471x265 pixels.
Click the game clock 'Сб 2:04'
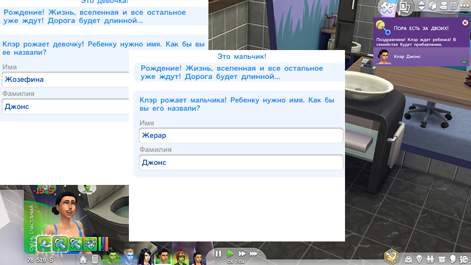236,262
